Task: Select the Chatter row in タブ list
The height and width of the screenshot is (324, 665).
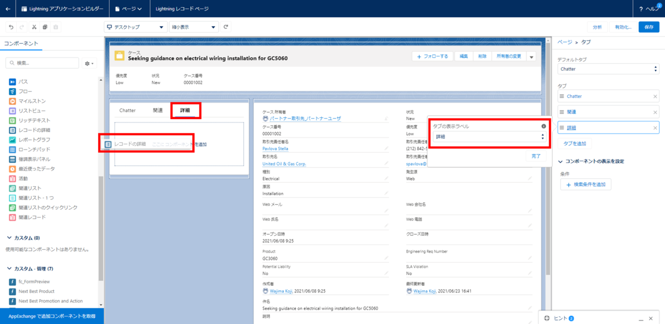Action: pos(608,96)
